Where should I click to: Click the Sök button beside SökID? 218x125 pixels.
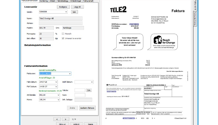[74, 12]
